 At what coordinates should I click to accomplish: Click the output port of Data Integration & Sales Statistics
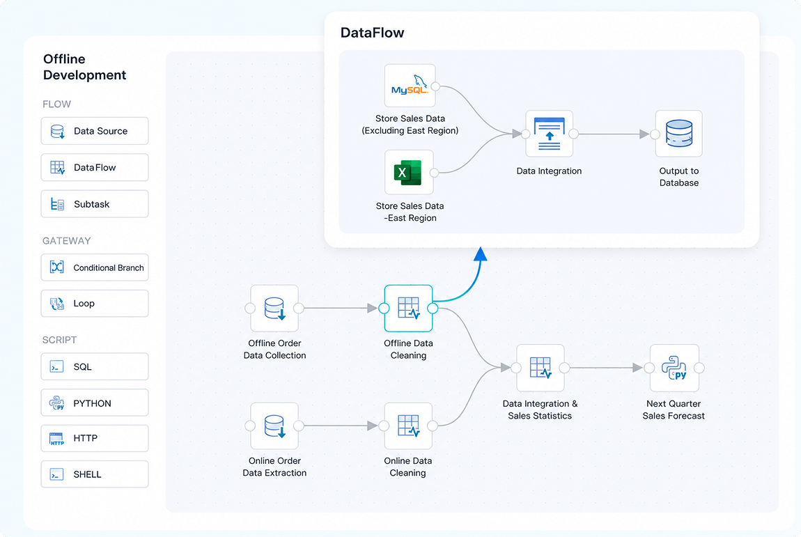(x=564, y=368)
